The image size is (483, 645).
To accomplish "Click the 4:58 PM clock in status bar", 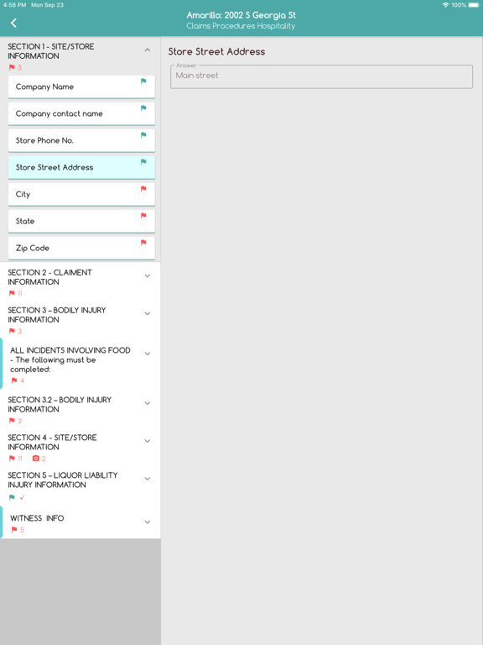I will [x=14, y=5].
